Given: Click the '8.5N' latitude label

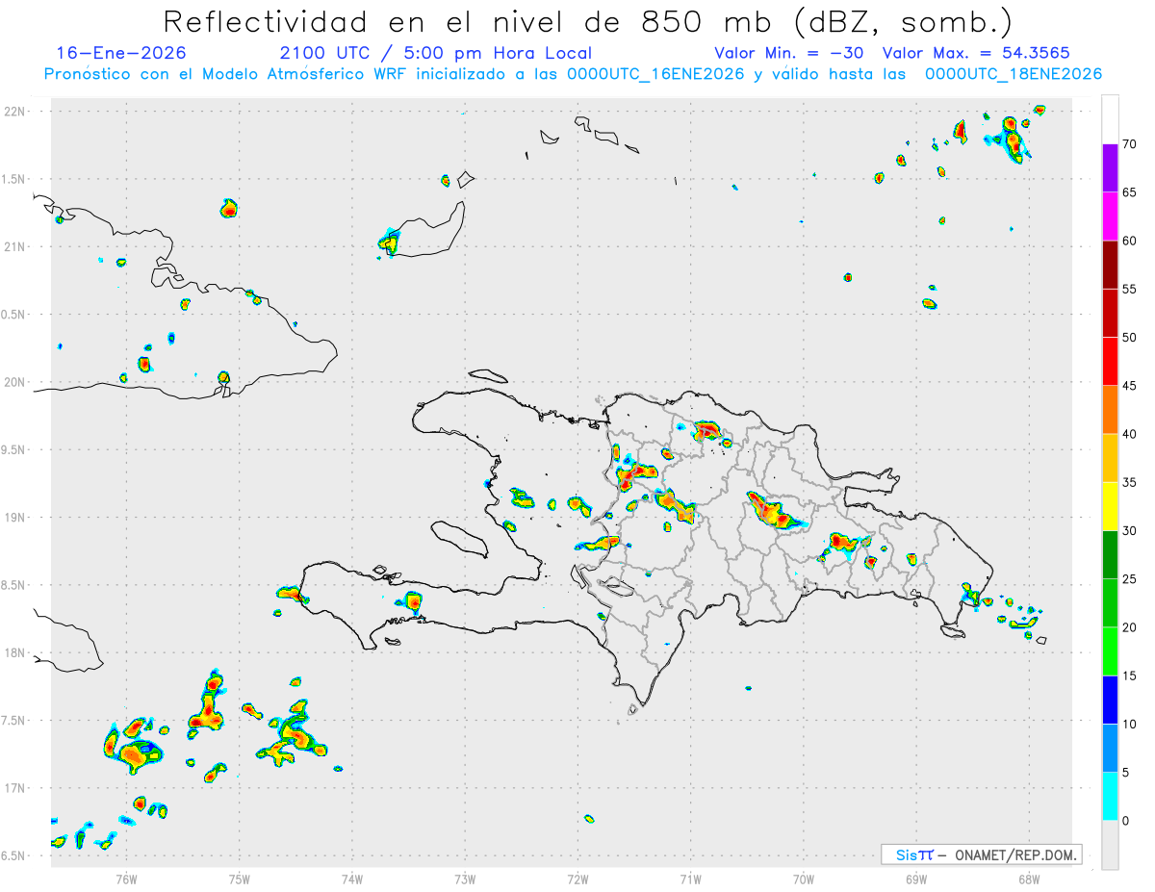Looking at the screenshot, I should pos(13,585).
